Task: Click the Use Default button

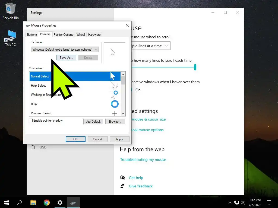Action: pos(93,122)
